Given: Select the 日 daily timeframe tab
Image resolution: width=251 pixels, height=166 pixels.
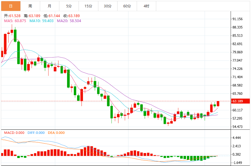Looking at the screenshot, I should click(11, 6).
